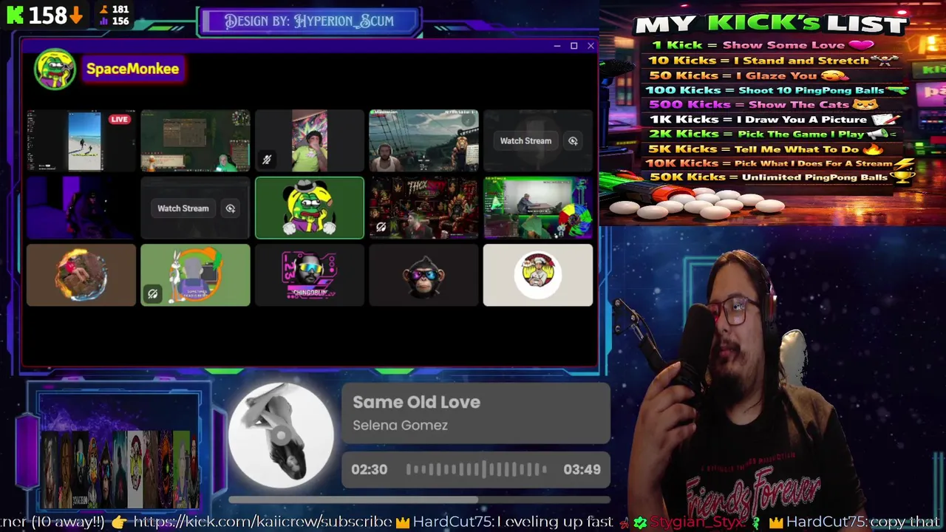This screenshot has height=532, width=946.
Task: Click the red LIVE badge on beach stream
Action: point(120,119)
